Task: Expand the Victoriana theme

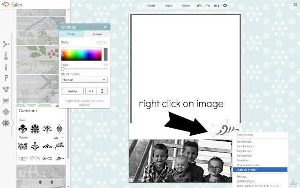Action: click(37, 82)
